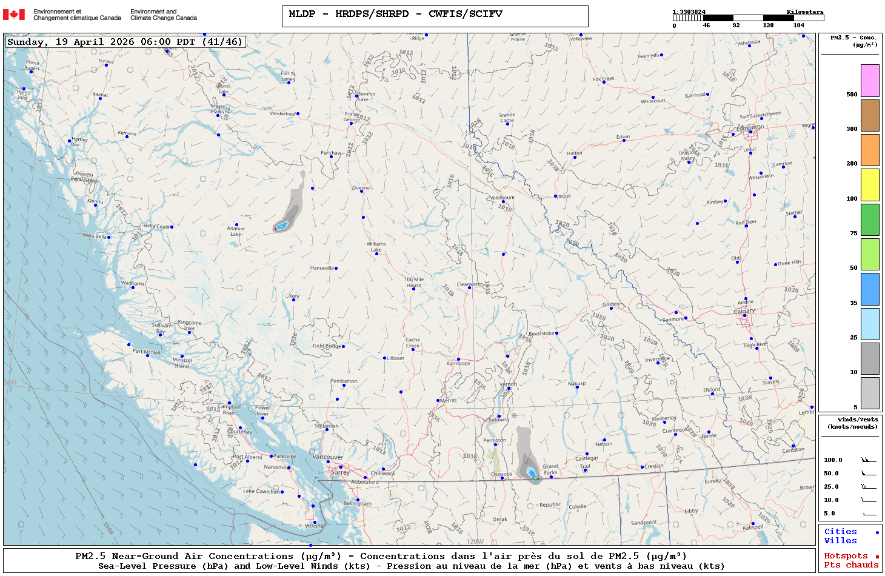The height and width of the screenshot is (576, 885).
Task: Click the 100.0 knots wind barb symbol
Action: click(869, 460)
